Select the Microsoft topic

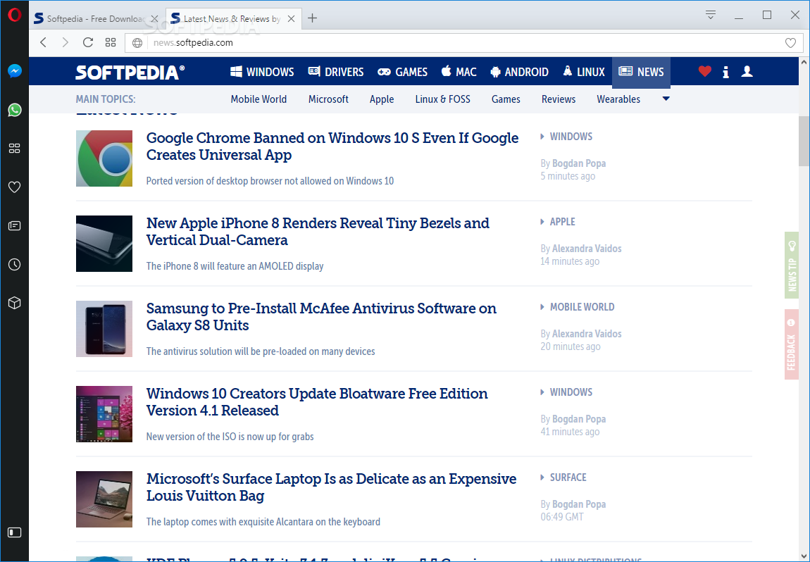tap(328, 99)
